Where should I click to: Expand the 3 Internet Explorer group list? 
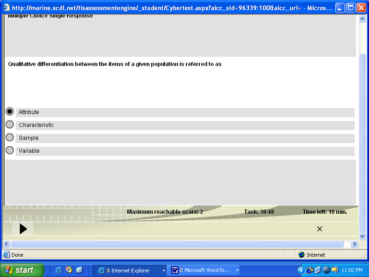163,270
